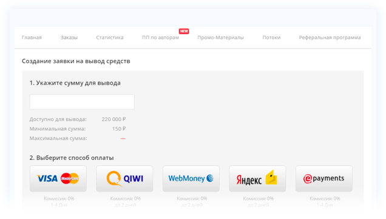The height and width of the screenshot is (219, 386).
Task: Select WebMoney payment option
Action: pyautogui.click(x=191, y=179)
